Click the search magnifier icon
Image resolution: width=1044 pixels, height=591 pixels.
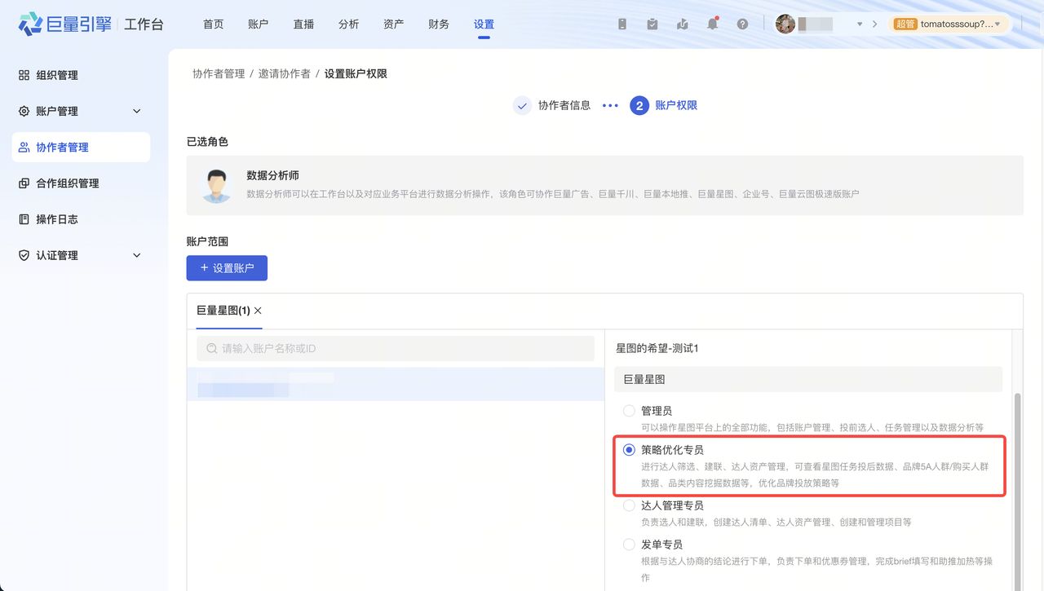click(x=212, y=349)
